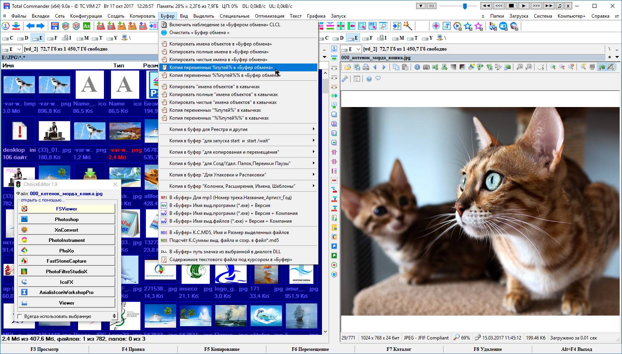
Task: Click the blue left arrow back icon
Action: 30,26
